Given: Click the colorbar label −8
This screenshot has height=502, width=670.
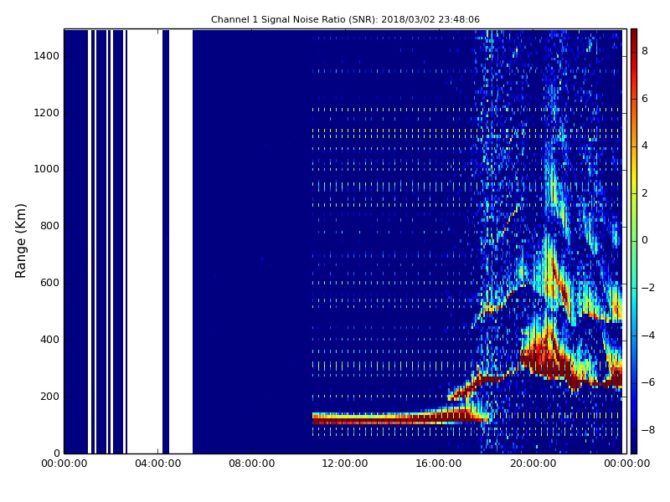Looking at the screenshot, I should 648,430.
